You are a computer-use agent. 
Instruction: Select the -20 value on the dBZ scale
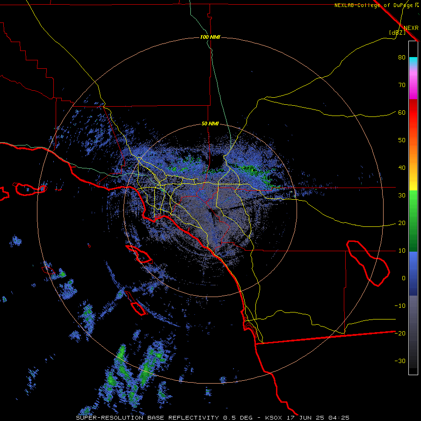coord(400,333)
